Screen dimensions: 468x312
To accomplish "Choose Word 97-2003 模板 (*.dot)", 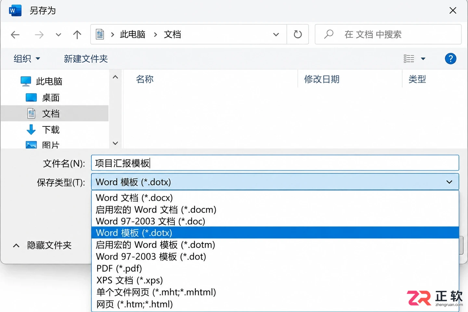I will pyautogui.click(x=275, y=256).
